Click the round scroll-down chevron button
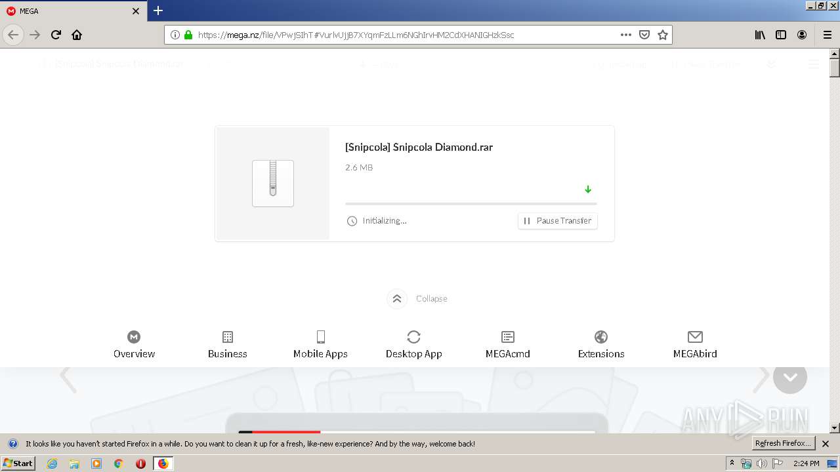This screenshot has height=472, width=840. click(x=790, y=377)
